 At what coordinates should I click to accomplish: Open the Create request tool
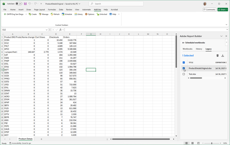point(33,14)
